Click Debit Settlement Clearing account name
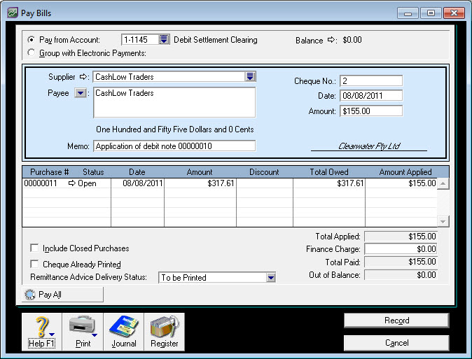Image resolution: width=472 pixels, height=359 pixels. pos(216,40)
